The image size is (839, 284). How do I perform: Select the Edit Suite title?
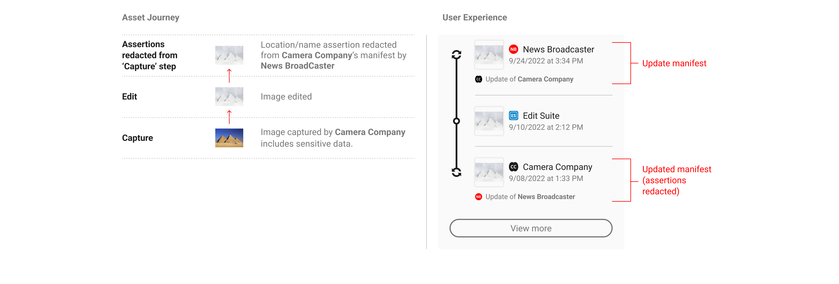coord(541,116)
